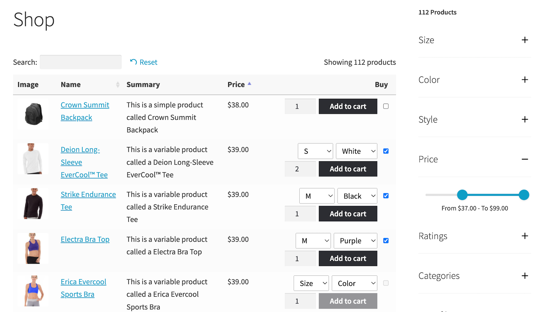Open the Purple color selector for Electra Bra Top
The width and height of the screenshot is (551, 312).
pyautogui.click(x=355, y=241)
